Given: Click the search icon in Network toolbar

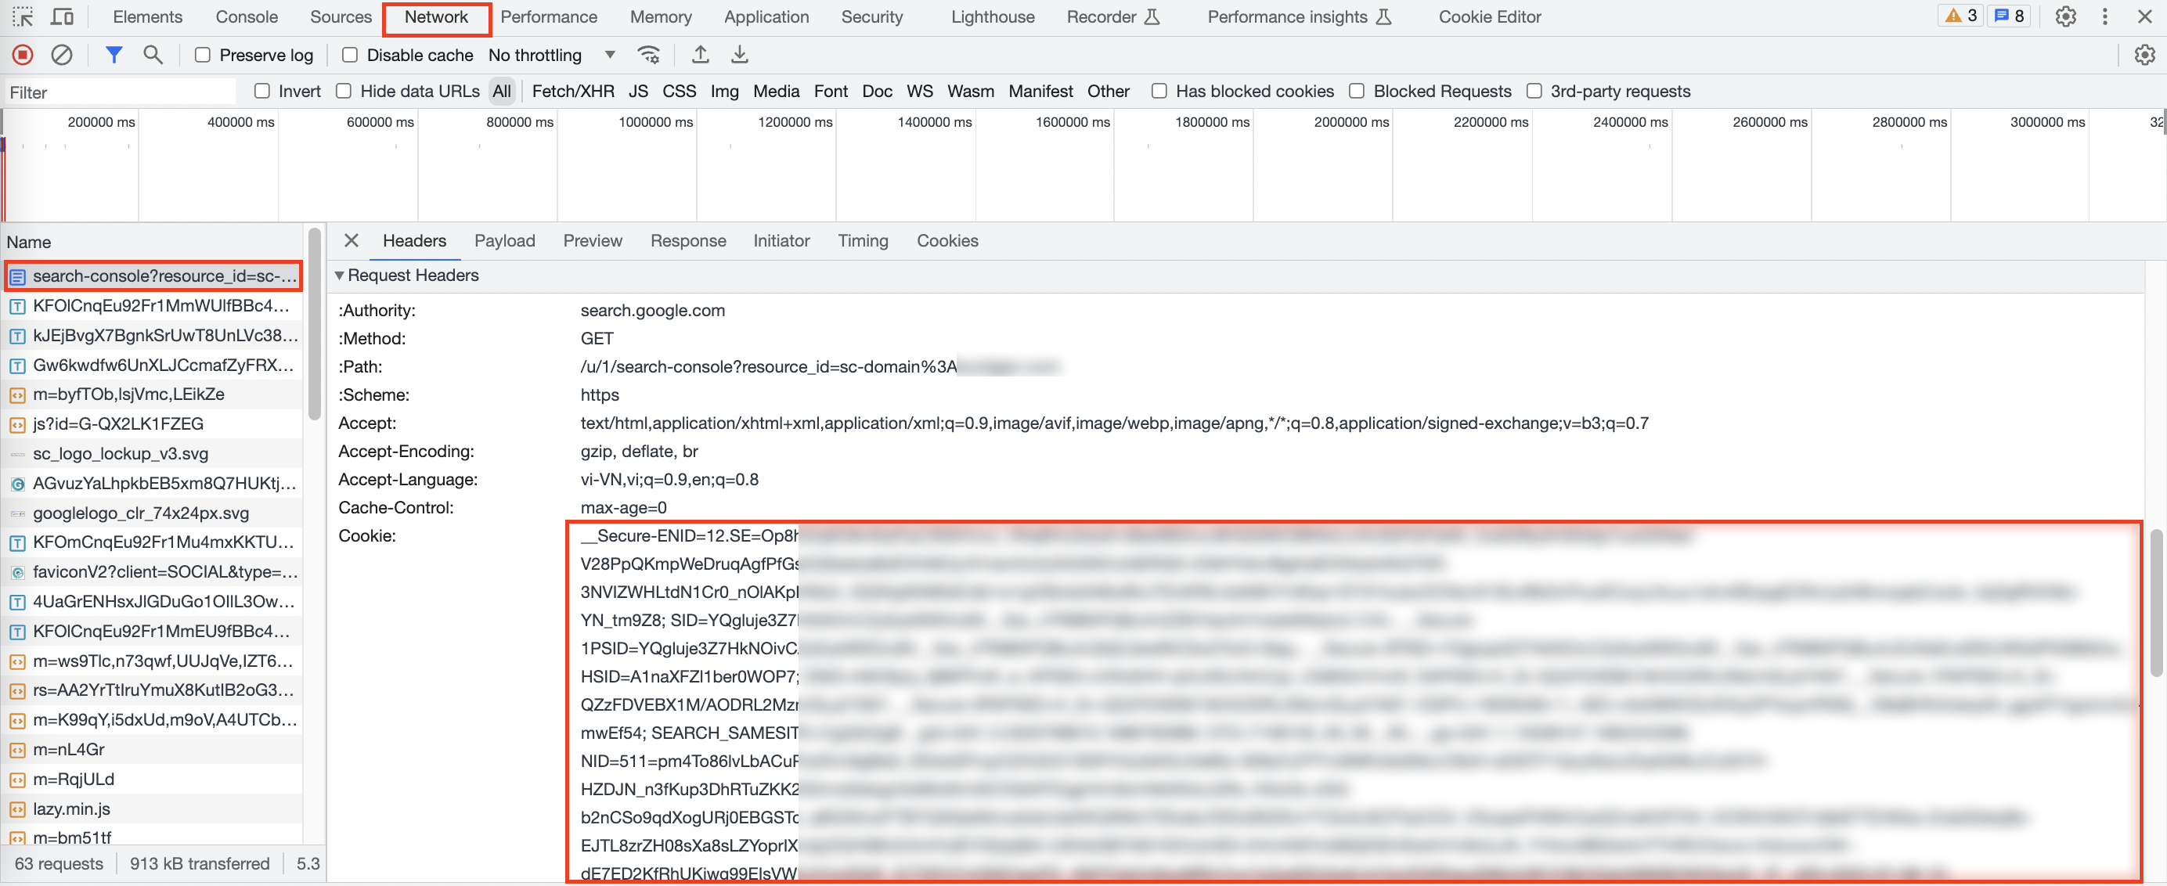Looking at the screenshot, I should point(152,52).
